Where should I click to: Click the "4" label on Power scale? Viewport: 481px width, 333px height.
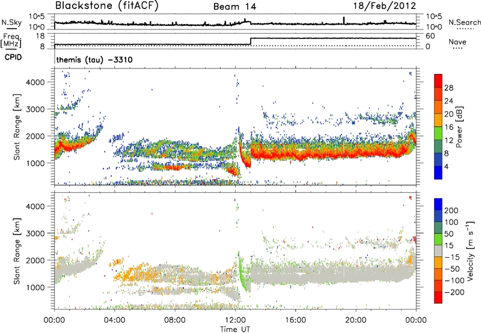coord(446,166)
